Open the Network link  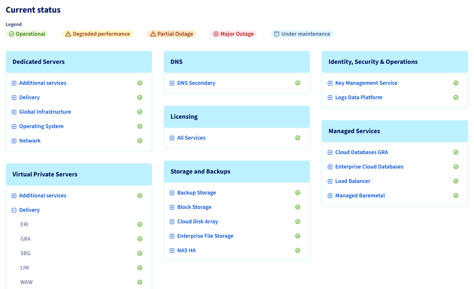30,141
